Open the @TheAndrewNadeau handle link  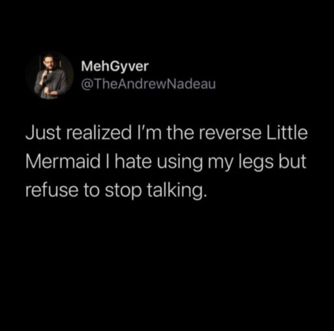(149, 84)
